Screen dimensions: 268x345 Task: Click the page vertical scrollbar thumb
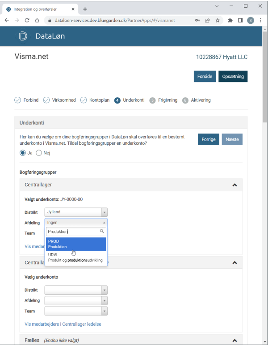(x=265, y=77)
